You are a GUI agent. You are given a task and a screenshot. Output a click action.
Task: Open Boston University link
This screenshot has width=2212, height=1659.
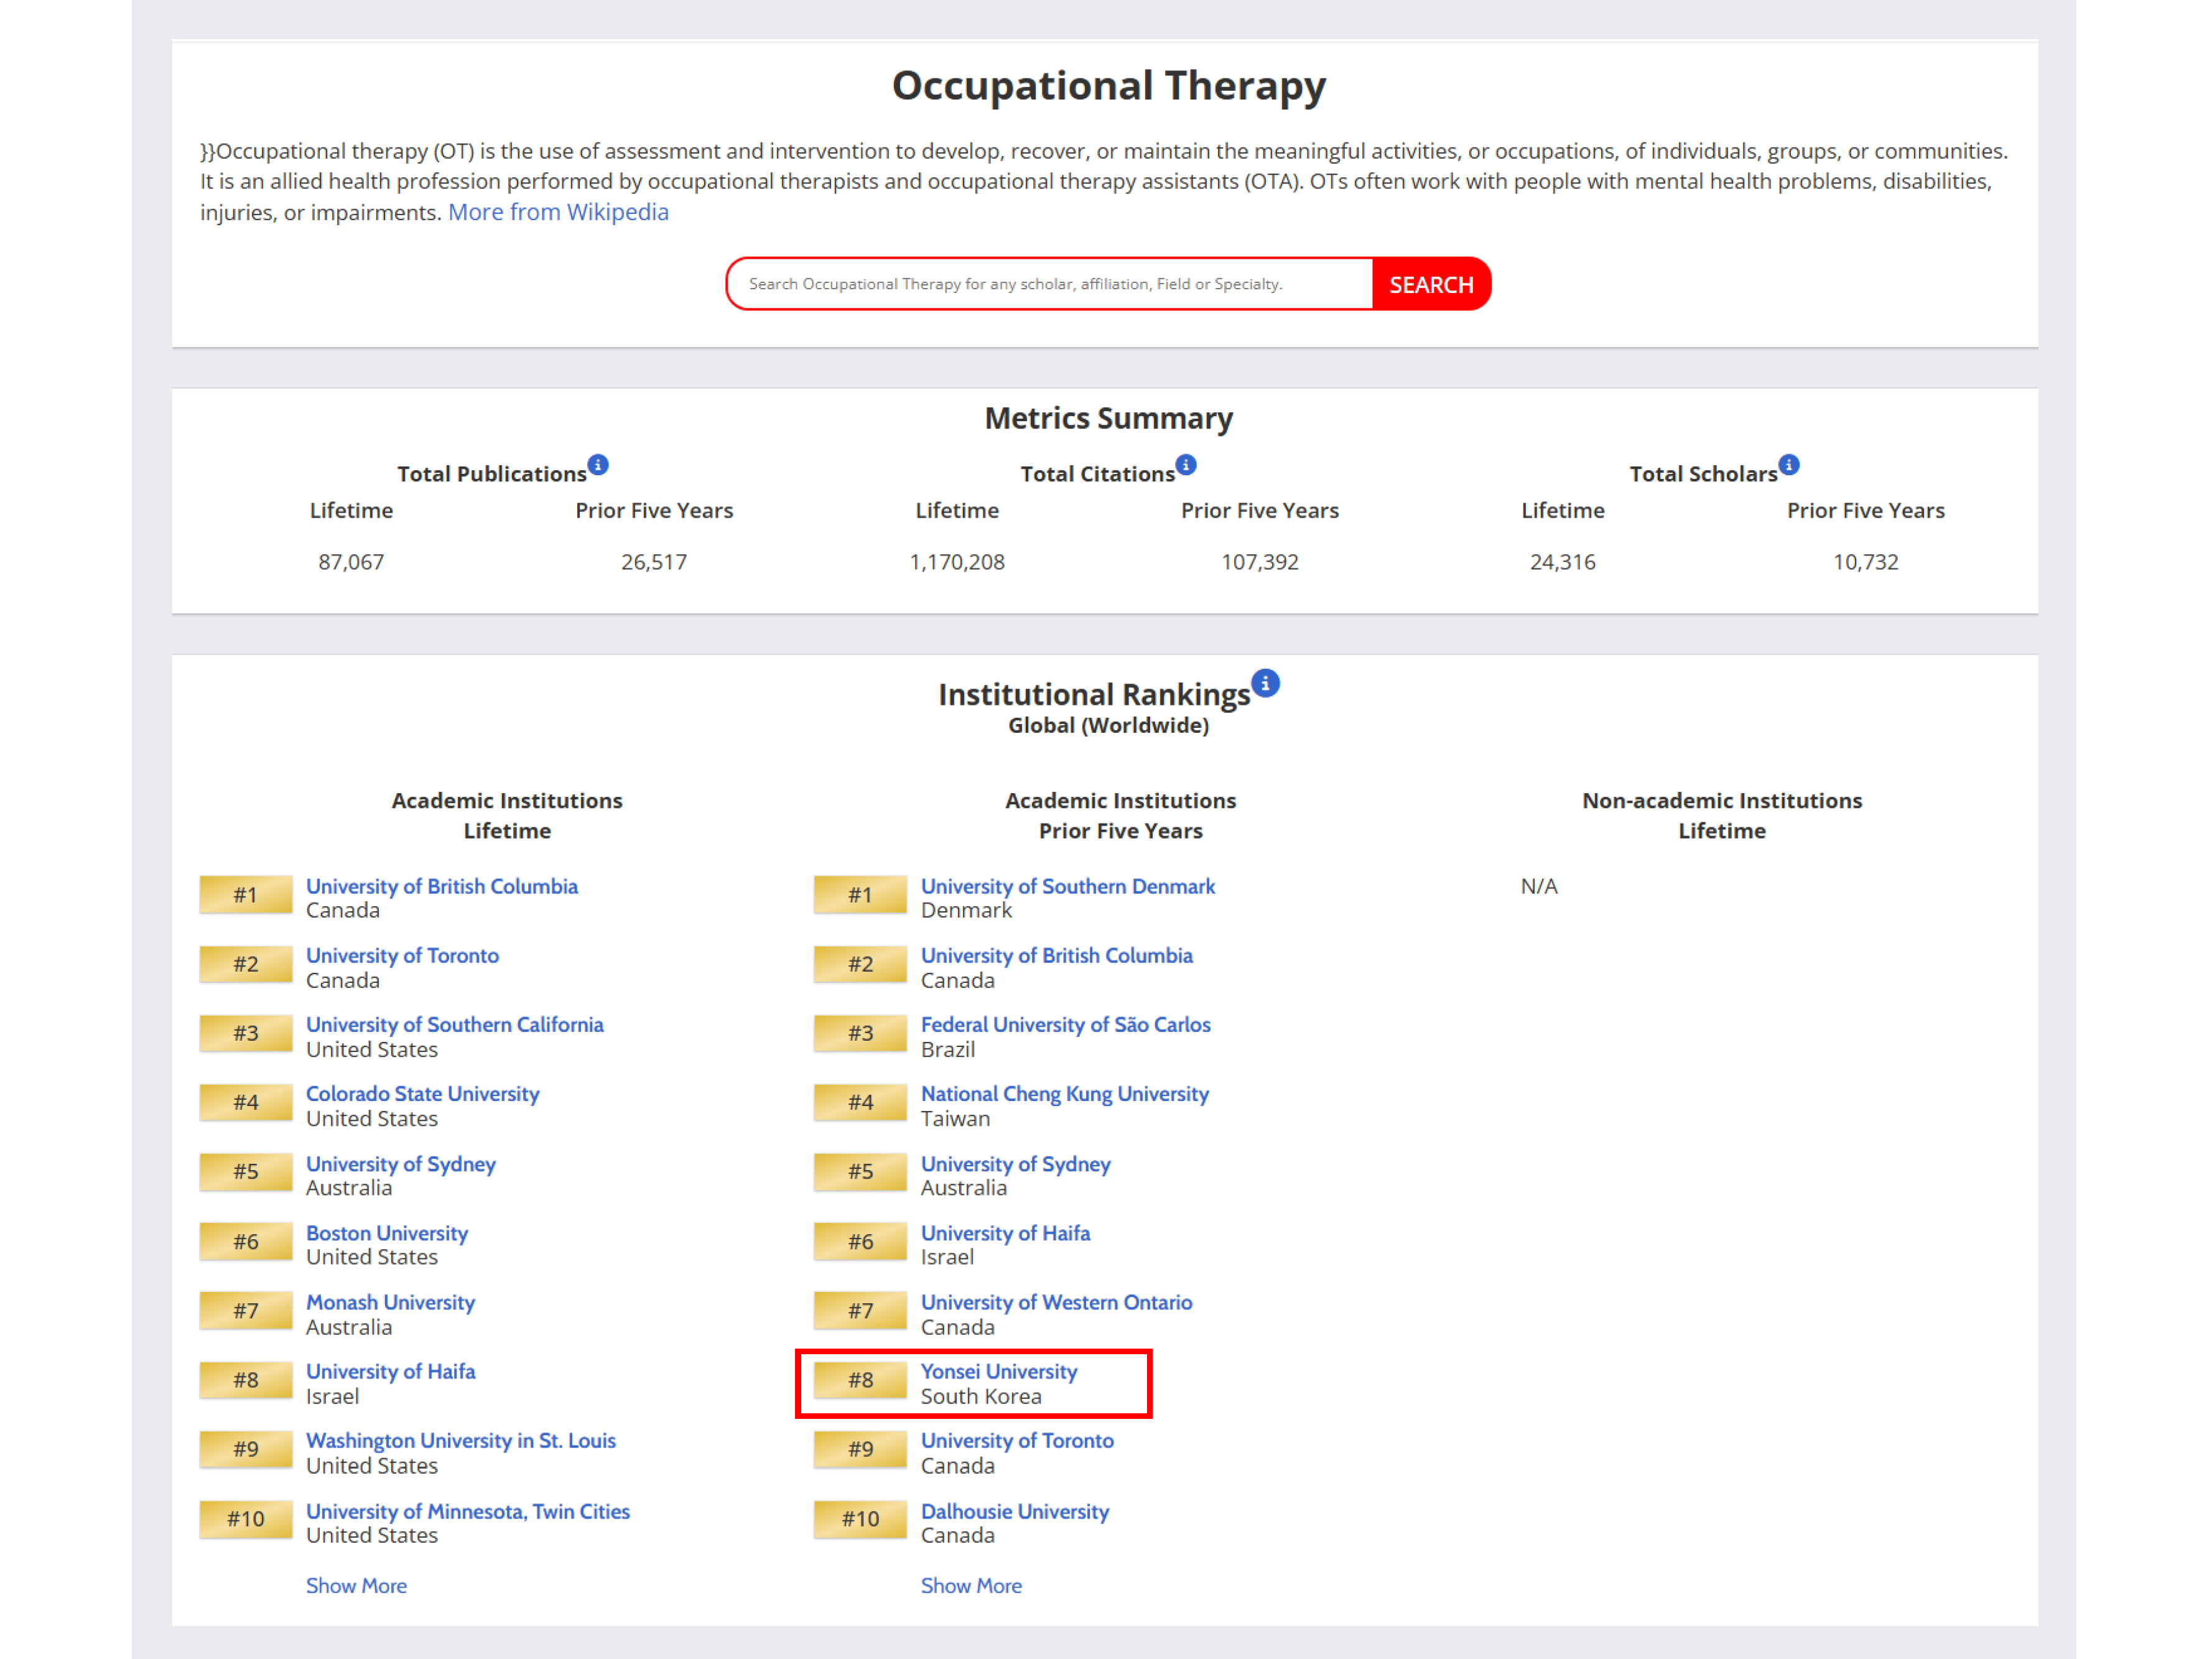coord(387,1233)
